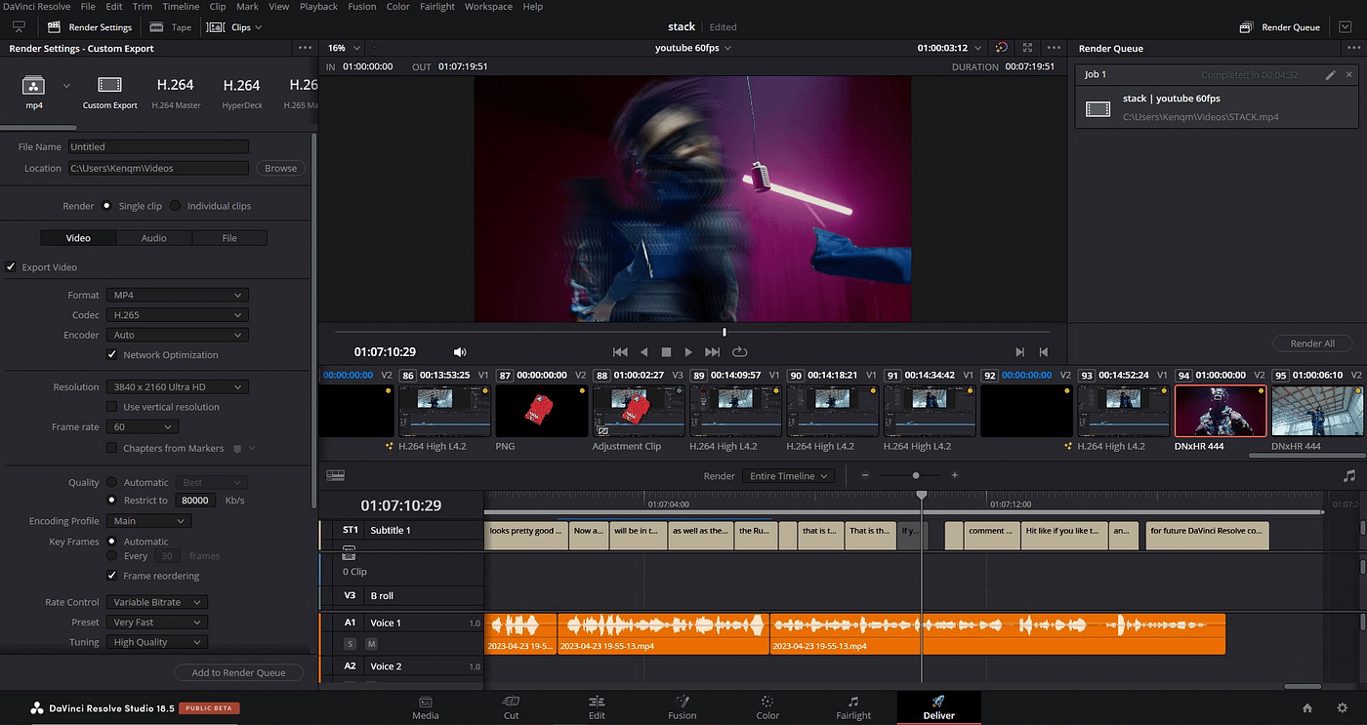The height and width of the screenshot is (725, 1367).
Task: Switch to the Audio settings tab
Action: coord(153,238)
